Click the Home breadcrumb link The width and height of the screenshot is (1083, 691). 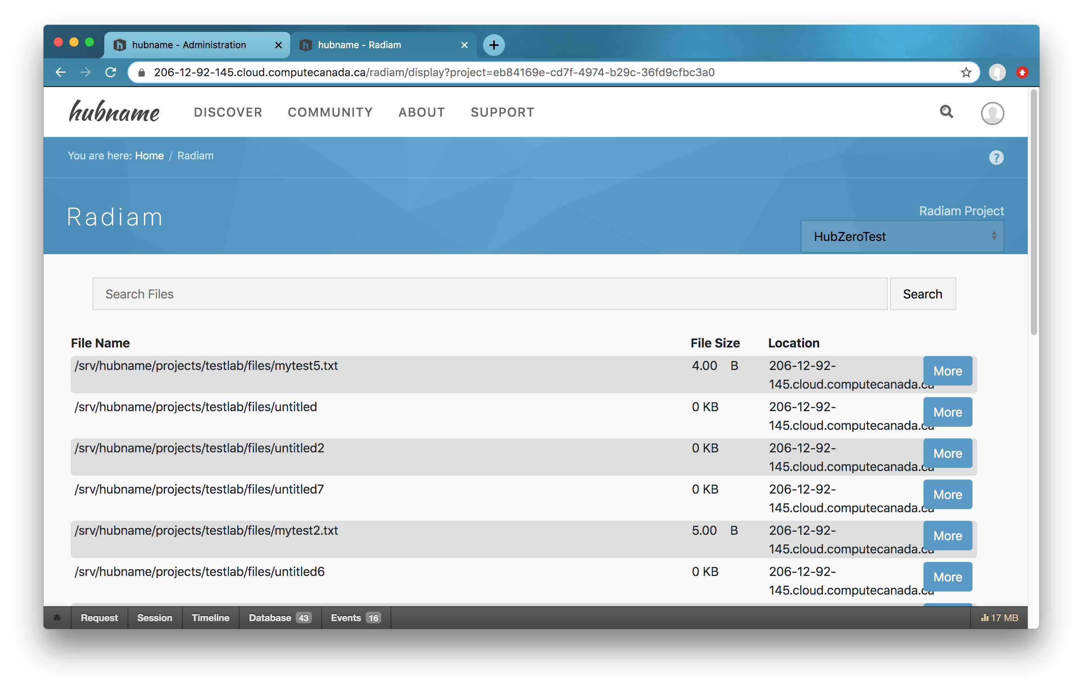pyautogui.click(x=149, y=155)
